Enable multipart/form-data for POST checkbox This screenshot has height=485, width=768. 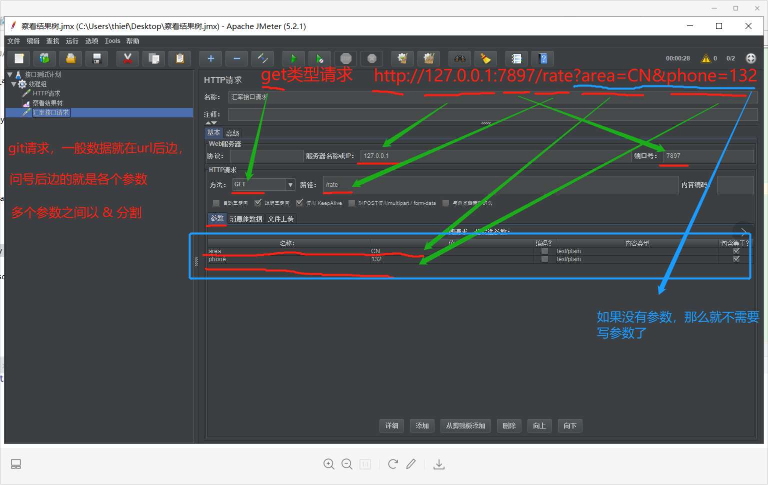click(351, 203)
